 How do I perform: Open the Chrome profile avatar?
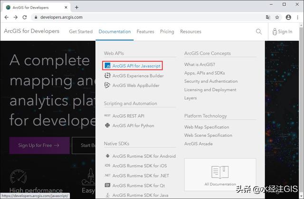pos(288,17)
